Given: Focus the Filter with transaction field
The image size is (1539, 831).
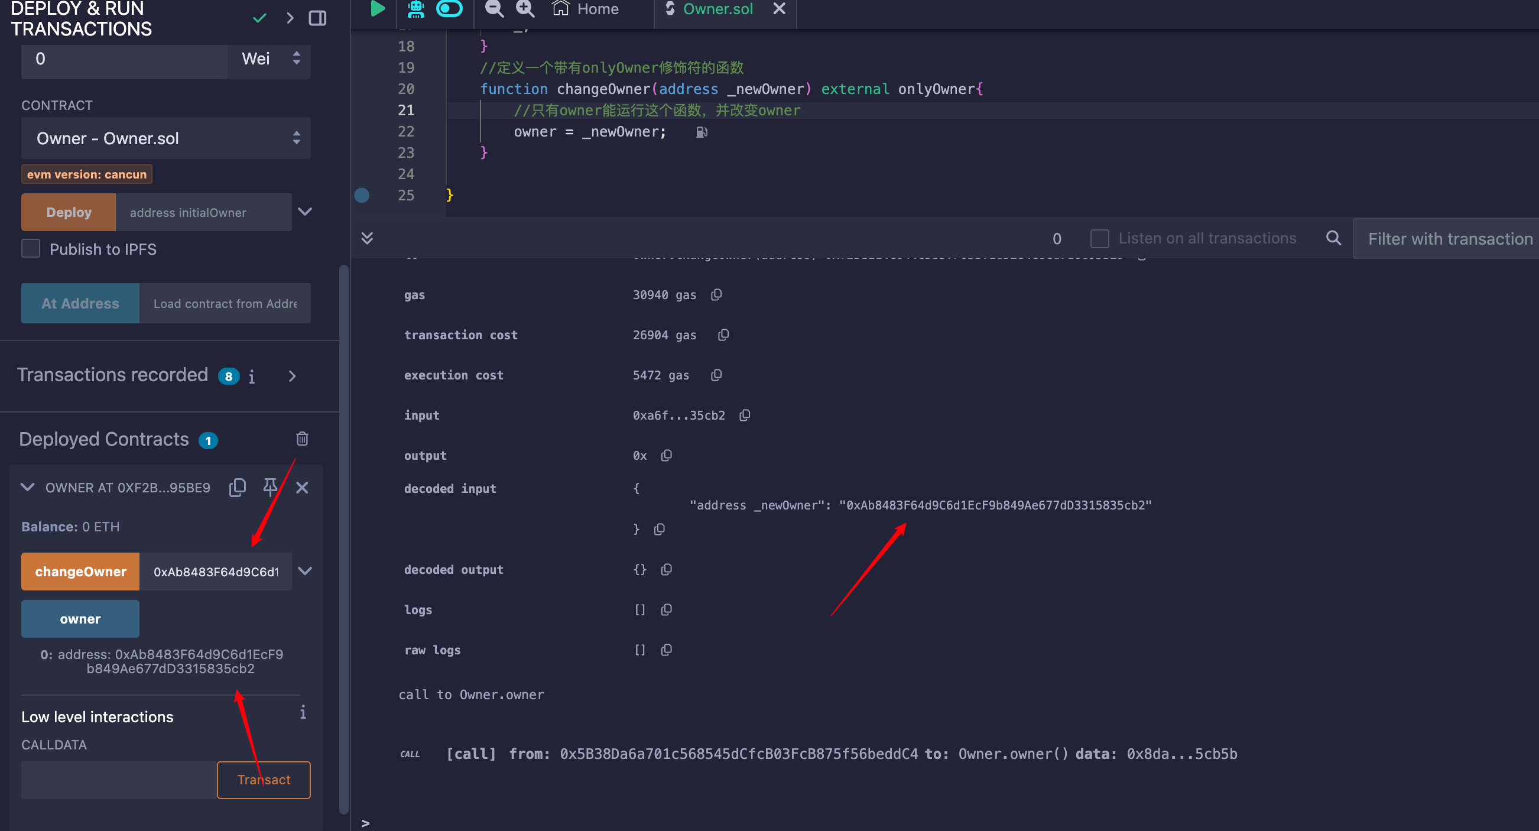Looking at the screenshot, I should (x=1446, y=238).
